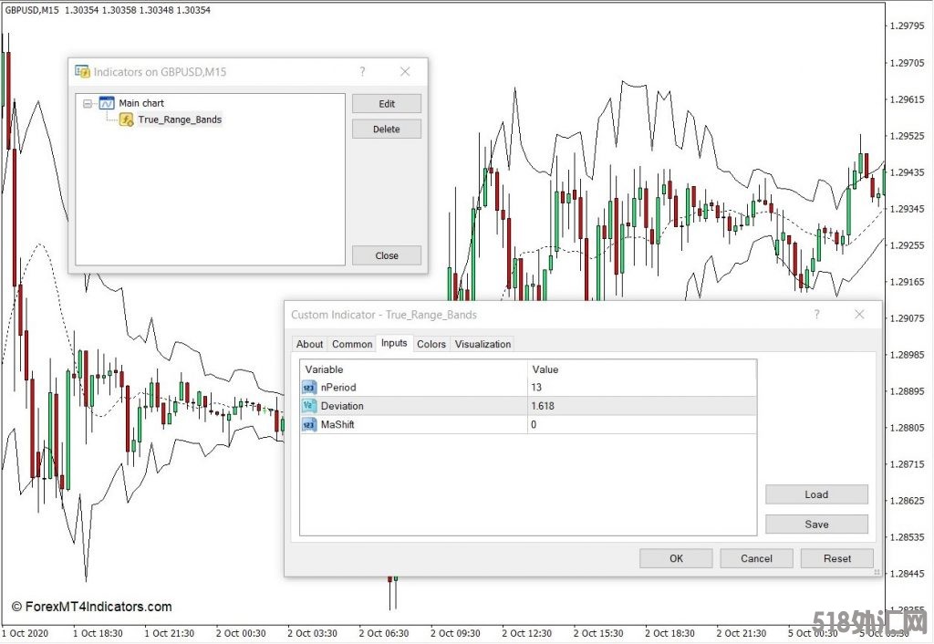
Task: Close the Custom Indicator dialog
Action: [859, 315]
